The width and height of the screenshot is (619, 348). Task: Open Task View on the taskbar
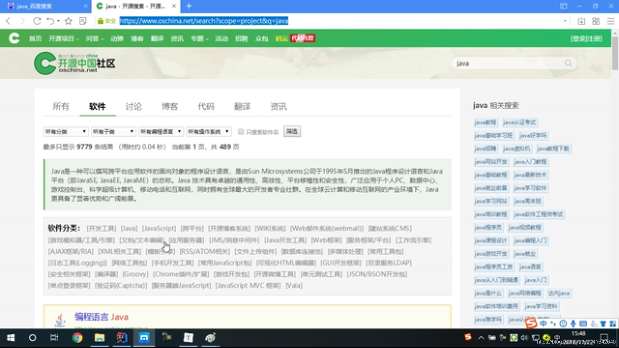[x=54, y=338]
